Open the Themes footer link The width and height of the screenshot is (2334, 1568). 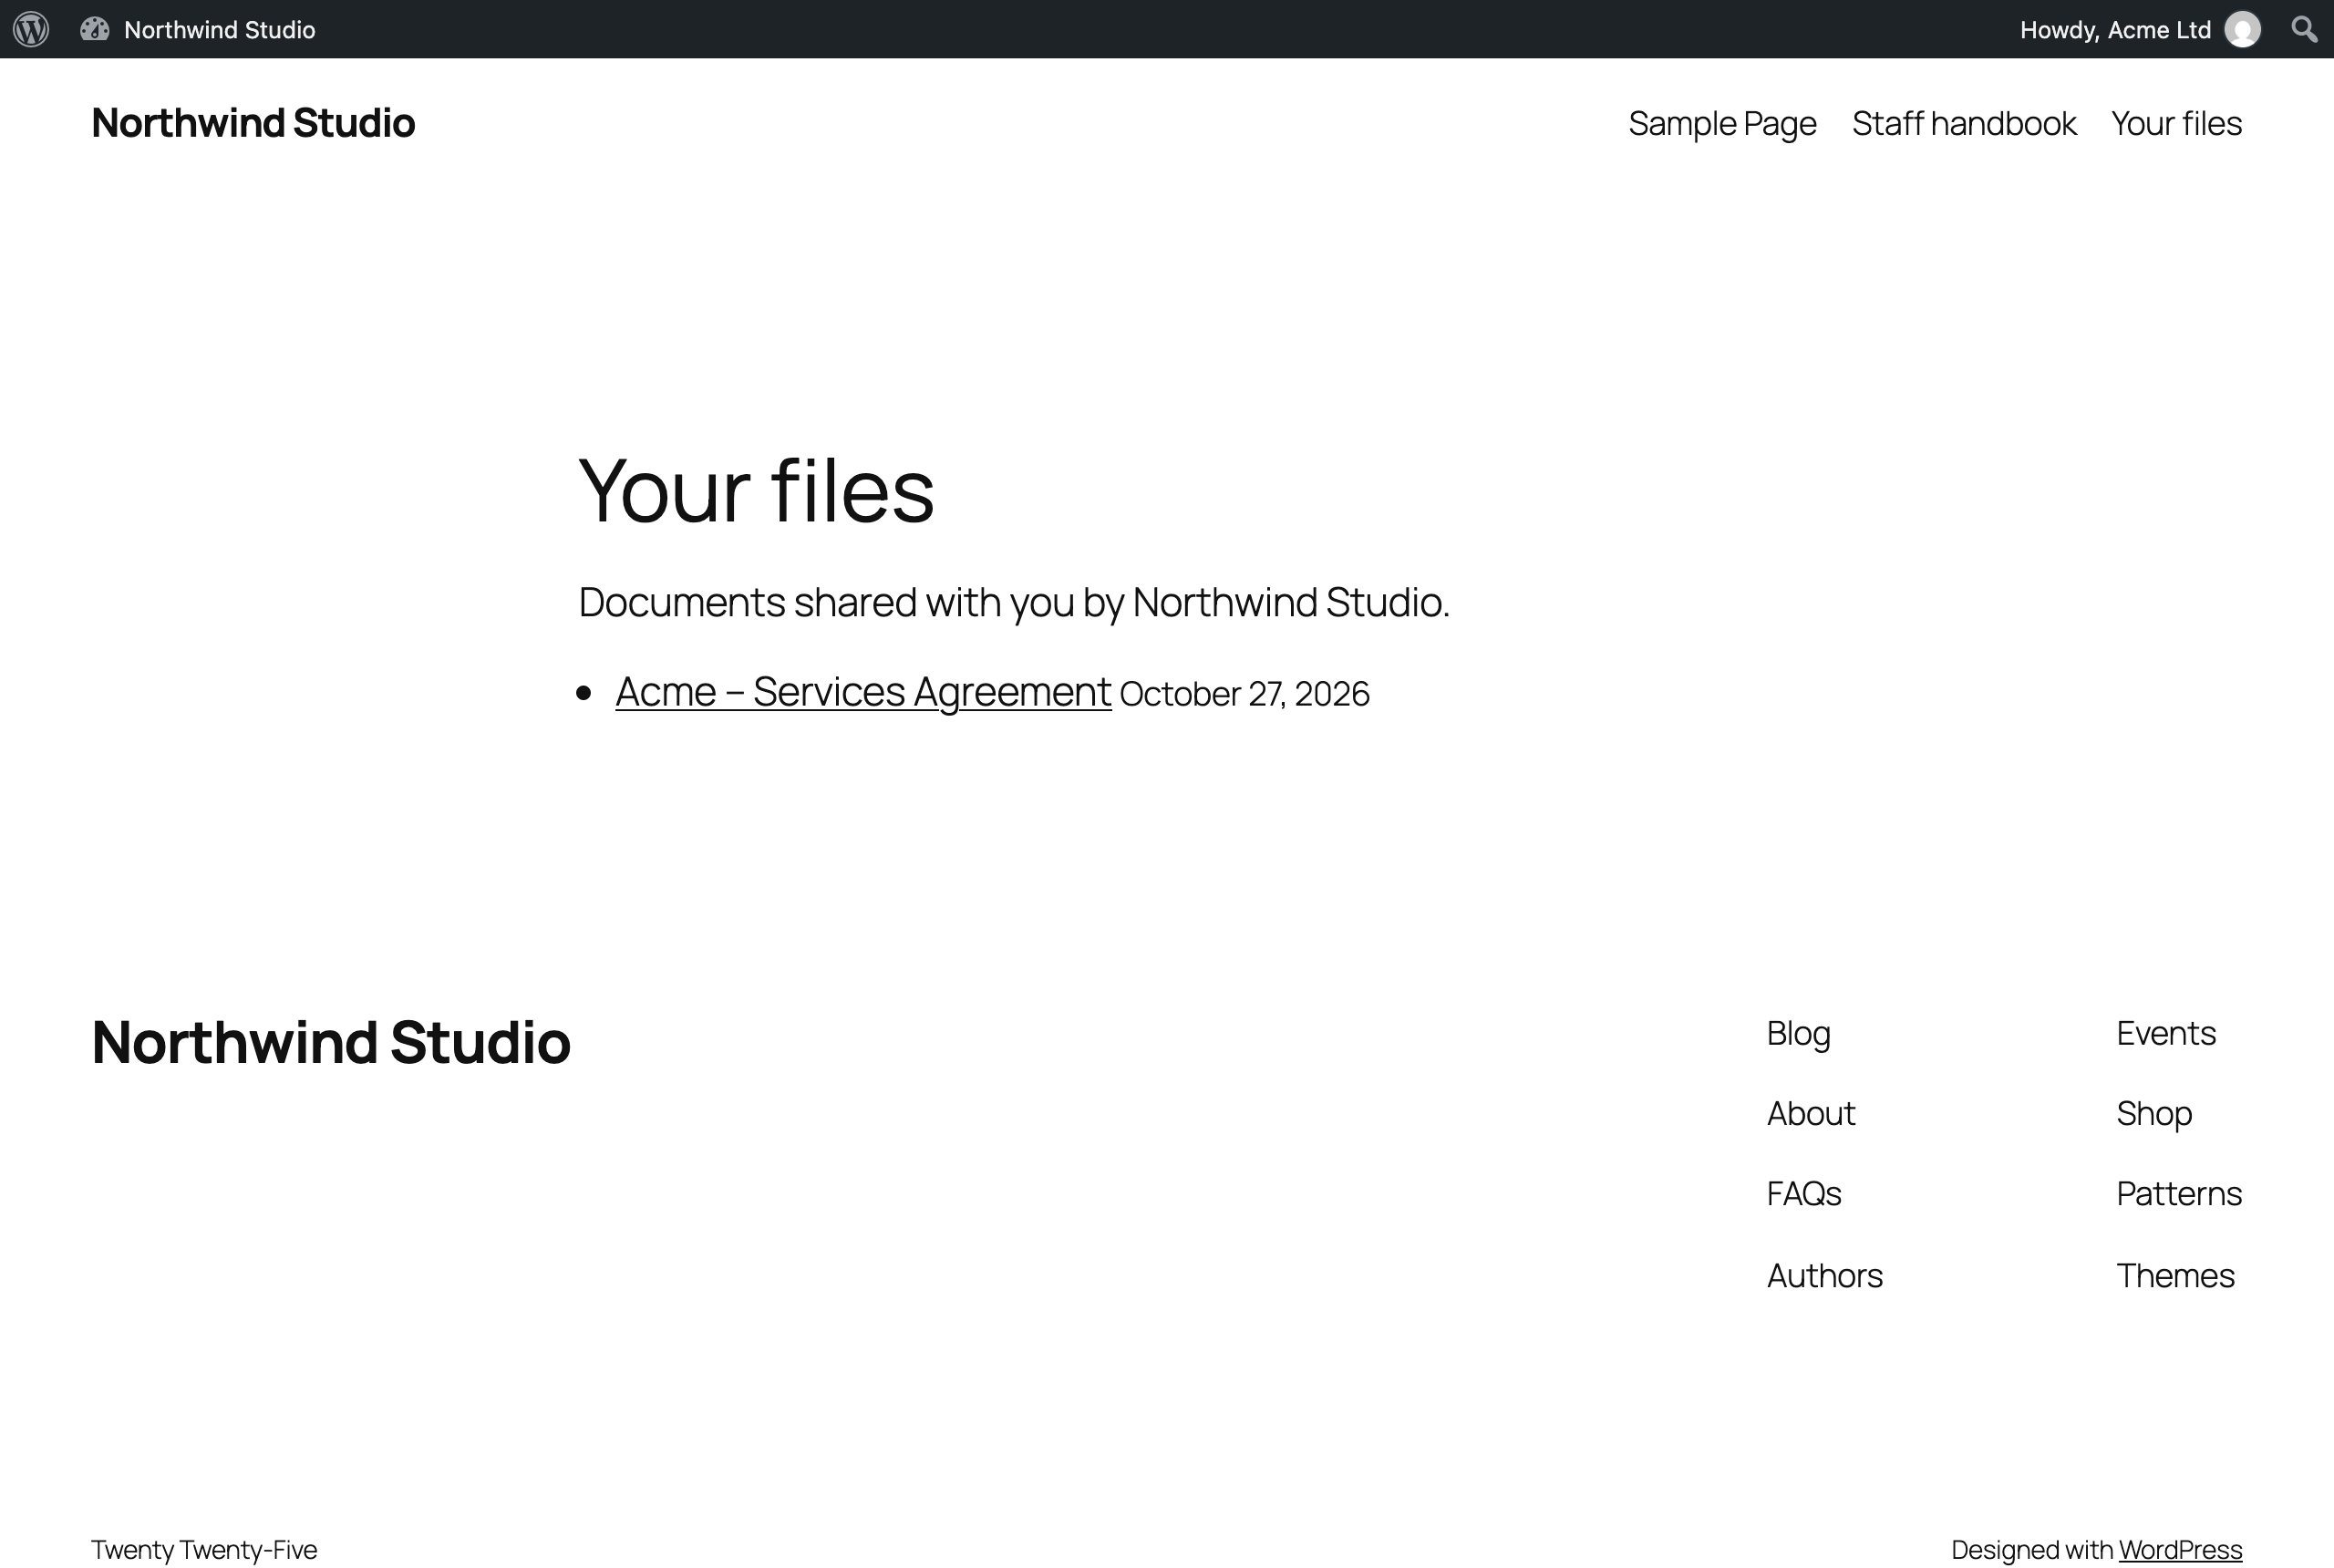pyautogui.click(x=2175, y=1275)
